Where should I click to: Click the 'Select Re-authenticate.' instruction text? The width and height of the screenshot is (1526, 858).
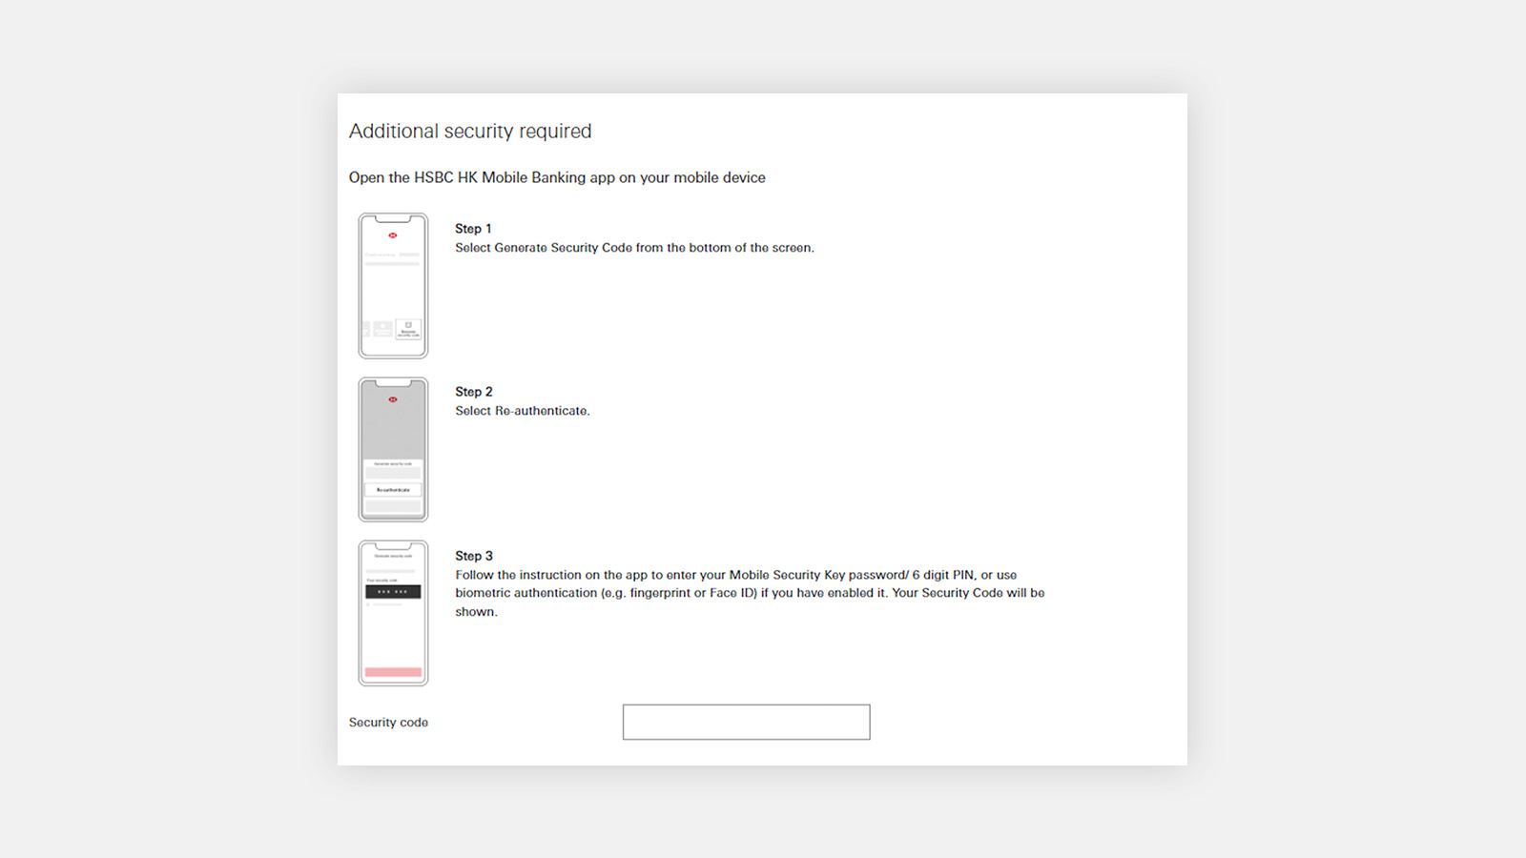(523, 411)
